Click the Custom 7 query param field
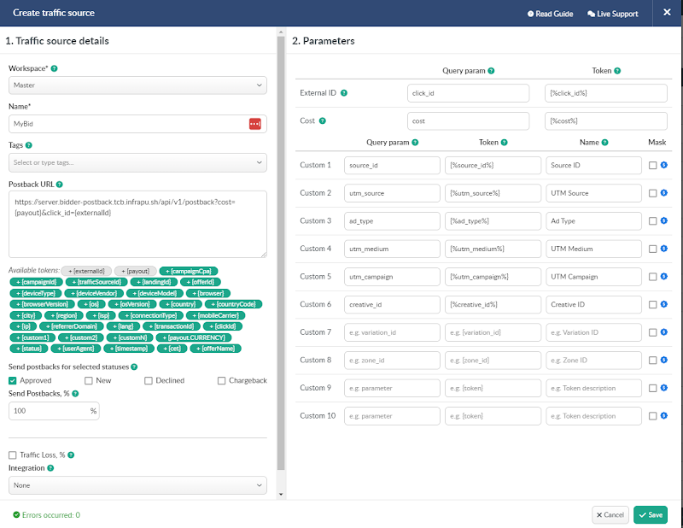Image resolution: width=683 pixels, height=528 pixels. tap(392, 332)
